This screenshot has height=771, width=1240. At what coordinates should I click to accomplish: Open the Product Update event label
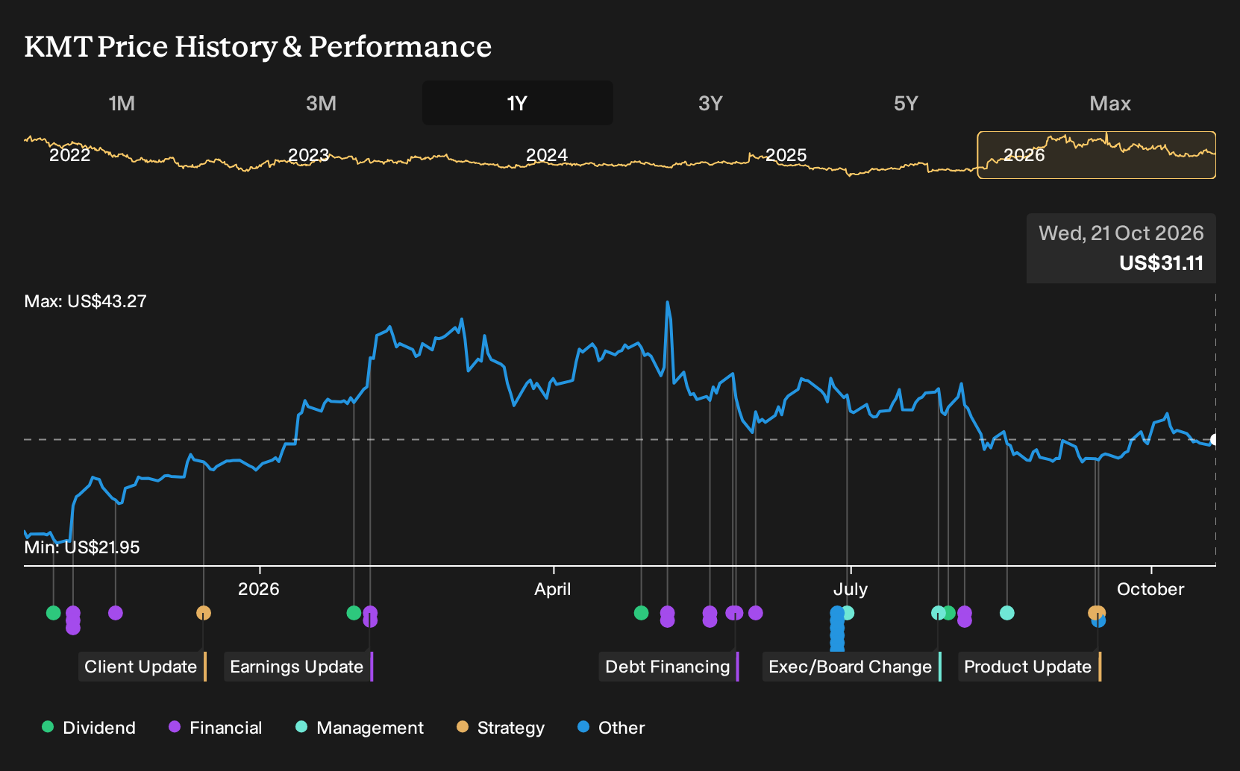(1030, 667)
